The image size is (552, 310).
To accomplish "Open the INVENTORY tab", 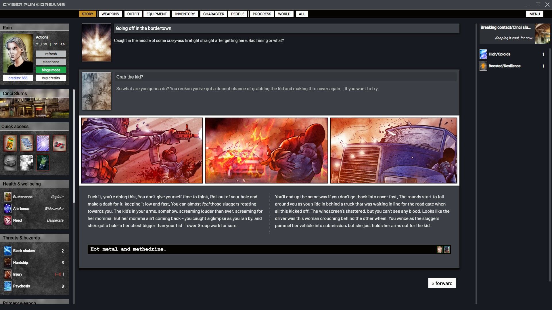I will pyautogui.click(x=185, y=14).
